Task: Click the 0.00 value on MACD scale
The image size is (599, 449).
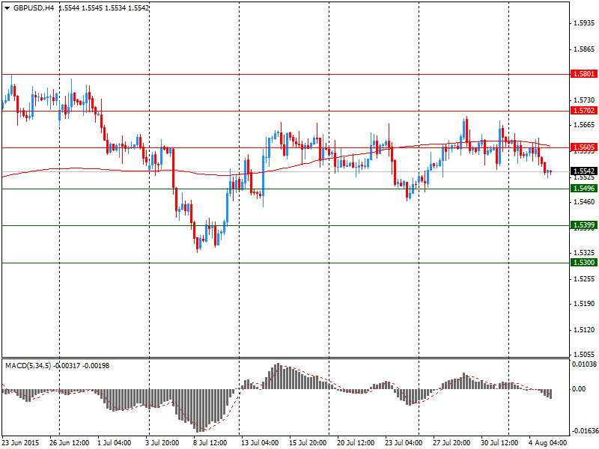Action: [579, 388]
